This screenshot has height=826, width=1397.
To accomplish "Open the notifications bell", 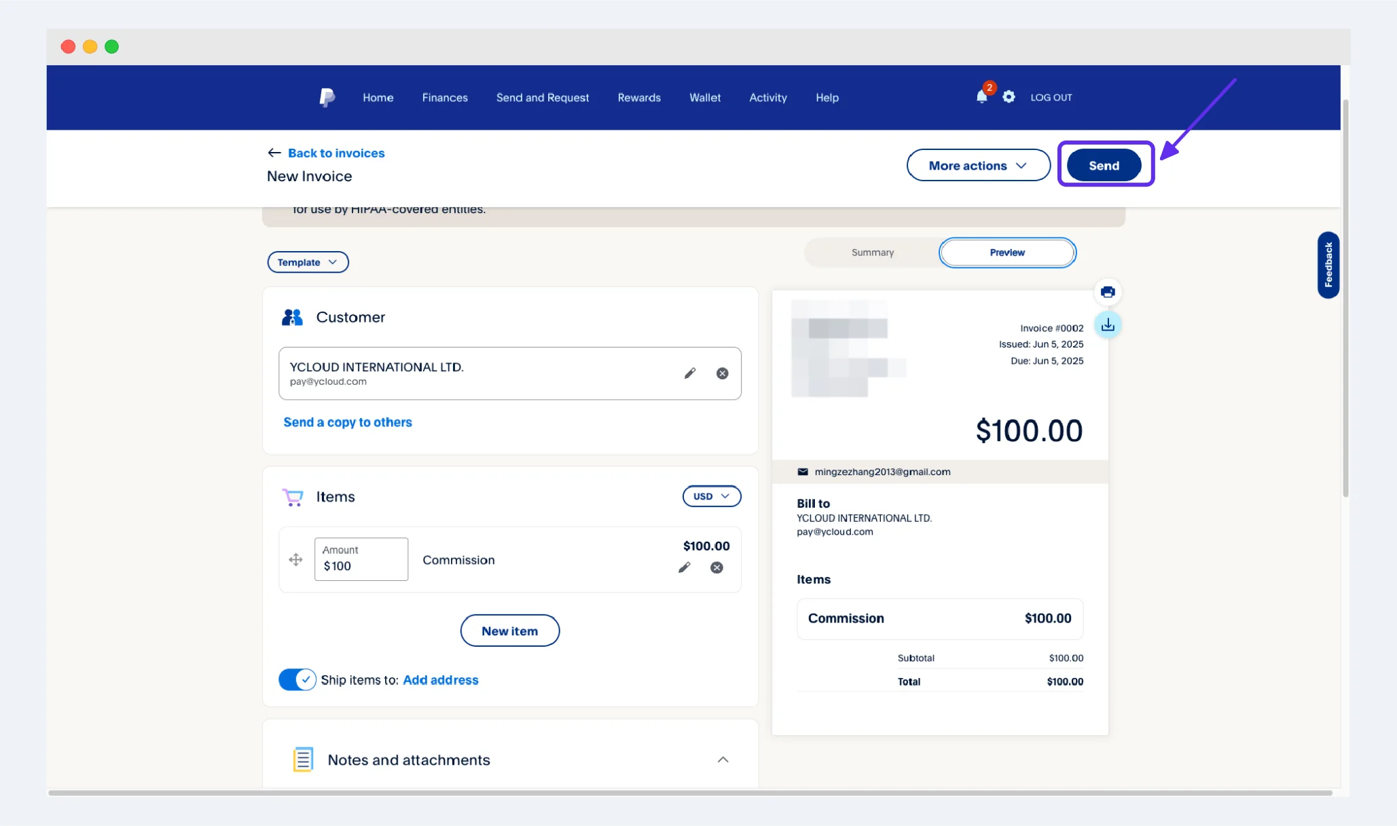I will coord(982,97).
